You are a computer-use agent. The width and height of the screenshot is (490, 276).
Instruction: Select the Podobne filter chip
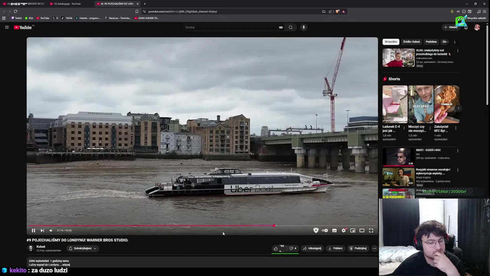pyautogui.click(x=431, y=42)
